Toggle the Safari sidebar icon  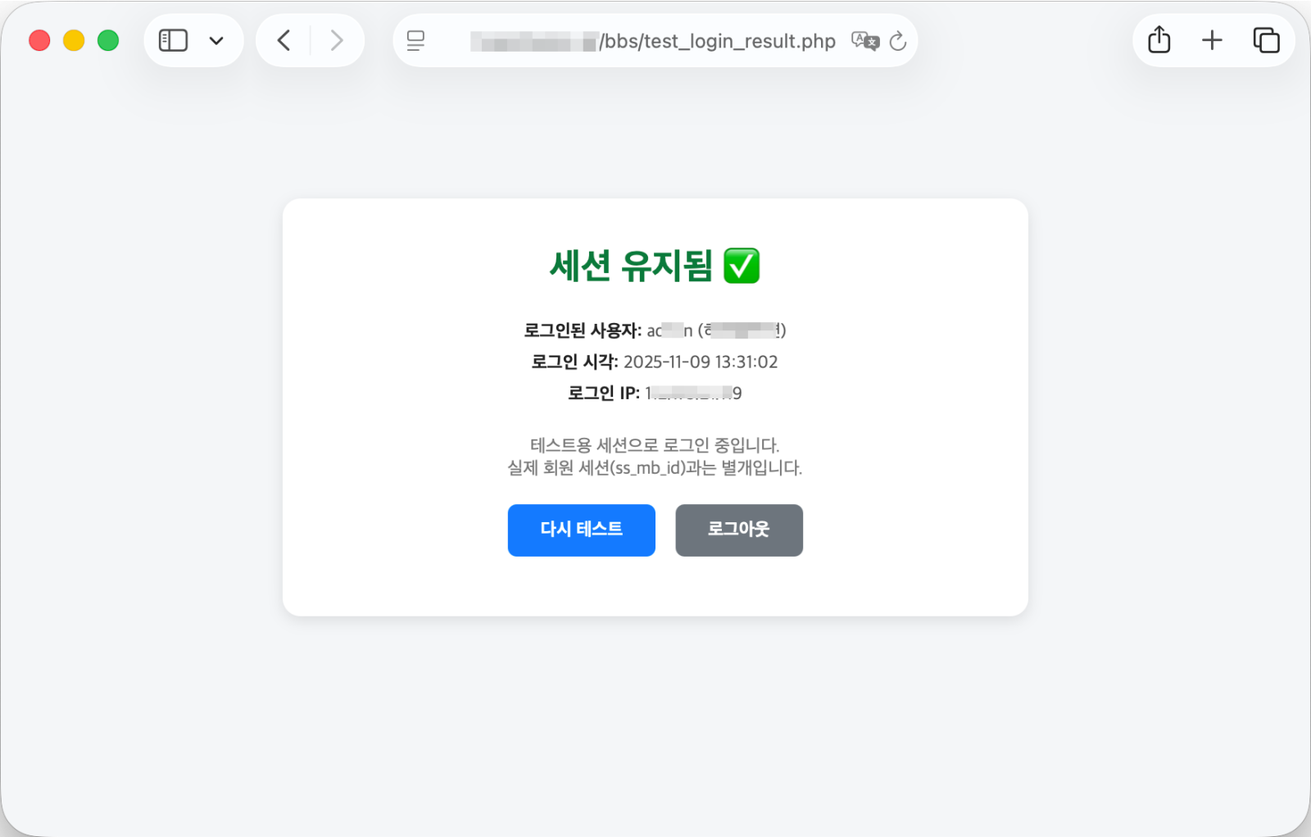(x=173, y=40)
